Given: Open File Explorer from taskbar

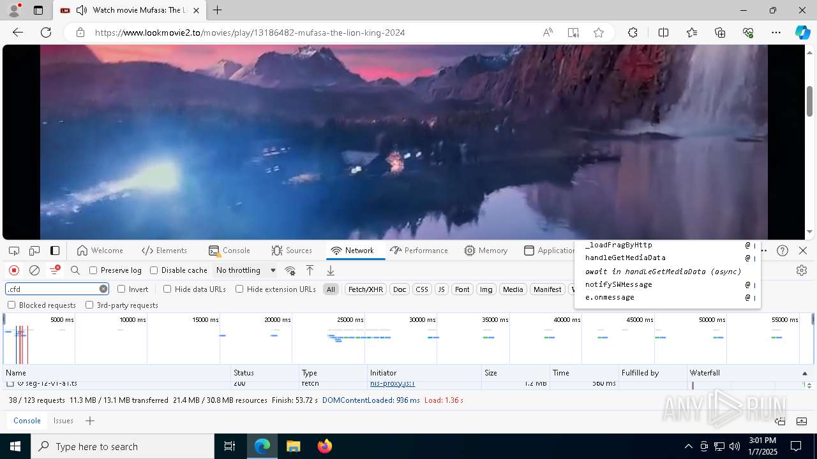Looking at the screenshot, I should [x=293, y=446].
